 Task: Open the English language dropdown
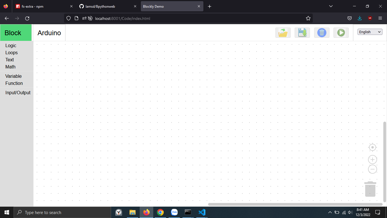(370, 32)
